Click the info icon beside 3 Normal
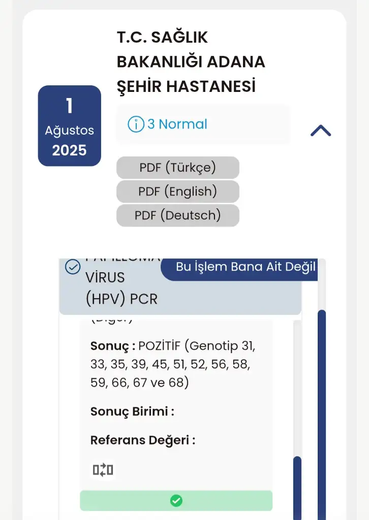The width and height of the screenshot is (369, 520). click(136, 124)
